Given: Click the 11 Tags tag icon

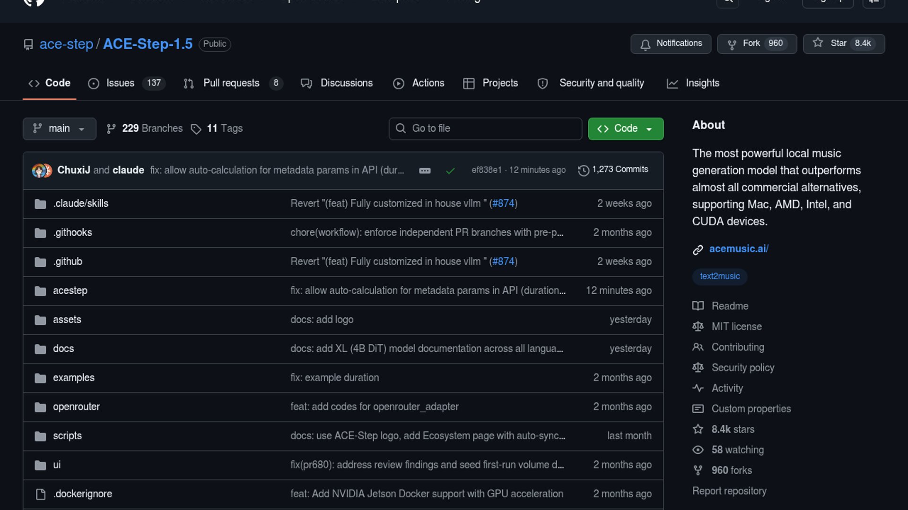Looking at the screenshot, I should [196, 128].
